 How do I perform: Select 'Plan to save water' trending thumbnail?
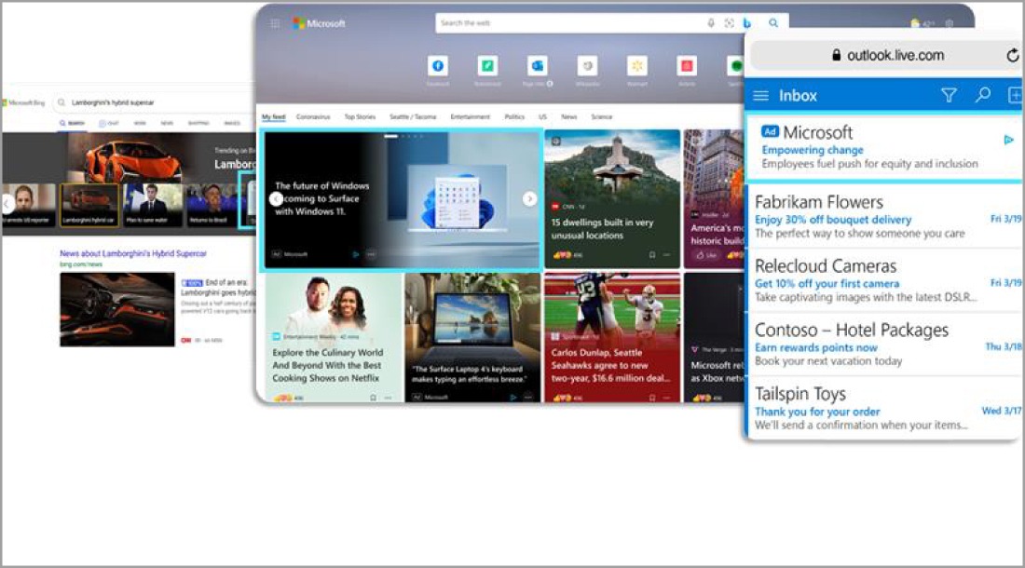coord(152,205)
